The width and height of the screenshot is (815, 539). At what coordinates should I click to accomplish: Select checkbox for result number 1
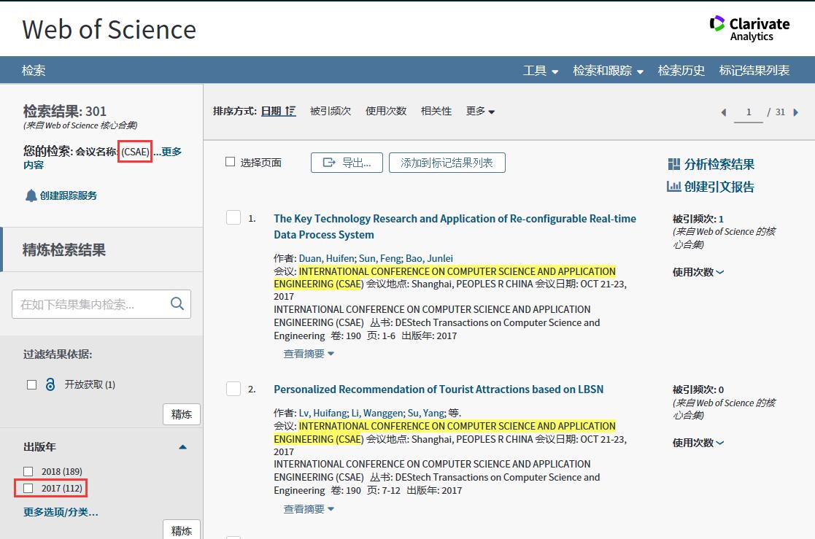point(233,218)
